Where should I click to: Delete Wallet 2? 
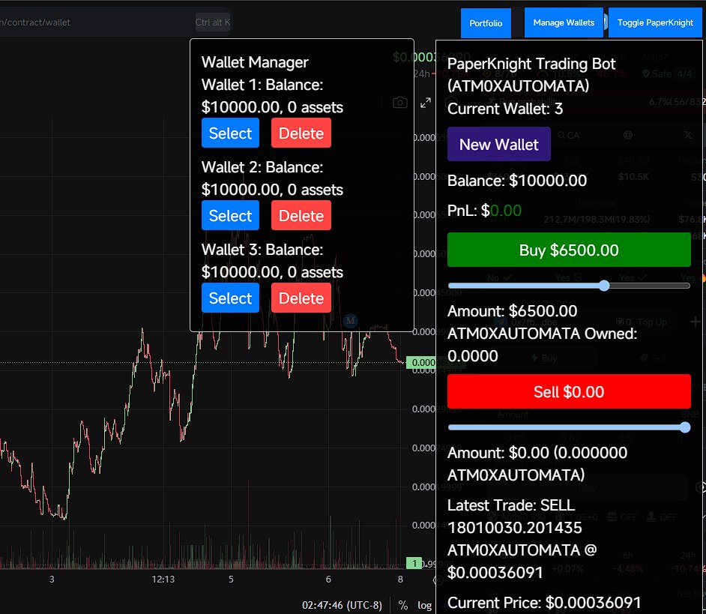[x=301, y=215]
